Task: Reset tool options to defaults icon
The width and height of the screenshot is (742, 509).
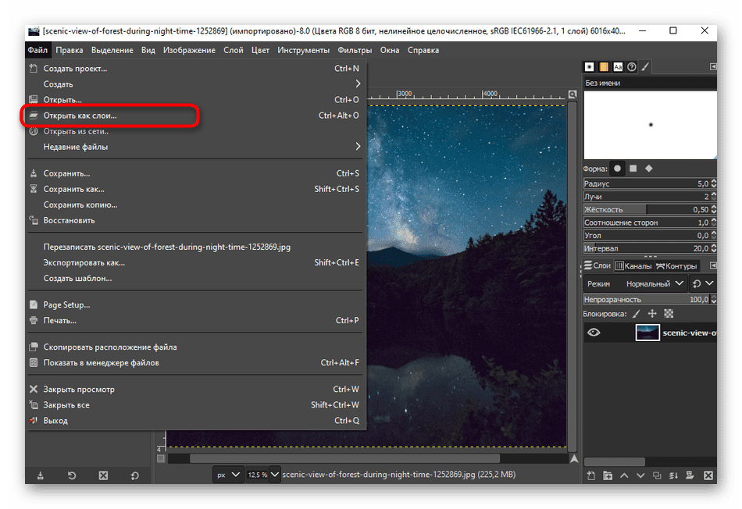Action: pyautogui.click(x=135, y=475)
